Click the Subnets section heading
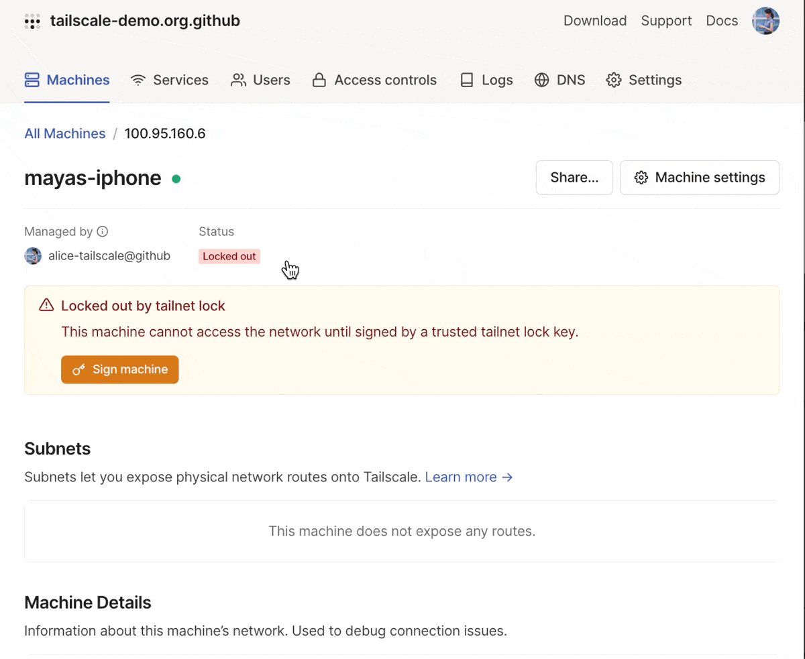805x659 pixels. 58,448
